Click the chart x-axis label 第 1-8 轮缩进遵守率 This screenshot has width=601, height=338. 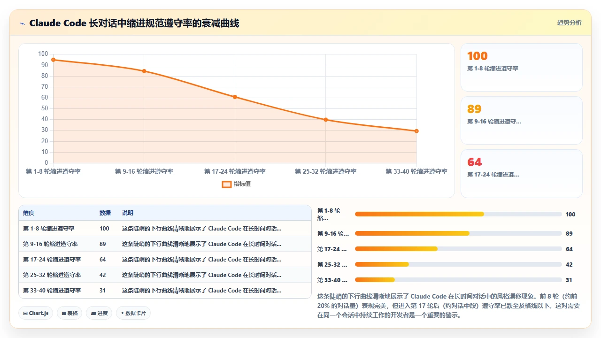[53, 172]
